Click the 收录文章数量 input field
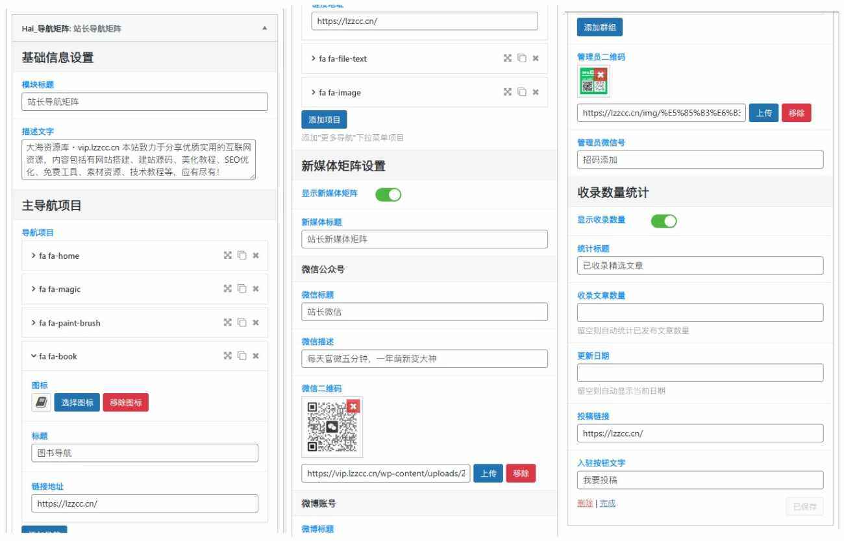This screenshot has width=844, height=541. coord(700,313)
